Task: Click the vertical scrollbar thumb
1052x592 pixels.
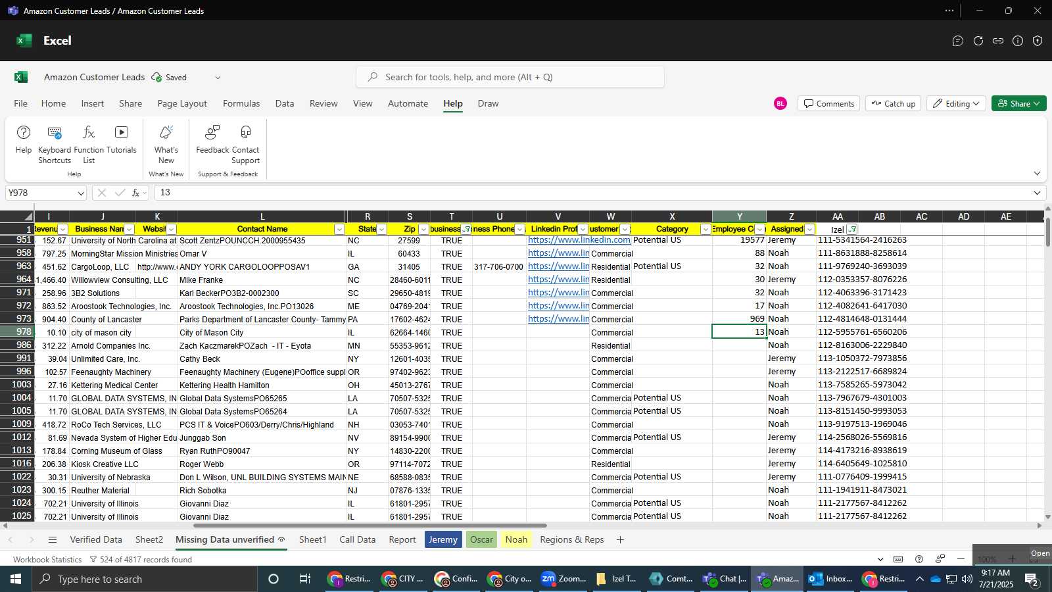Action: (x=1047, y=232)
